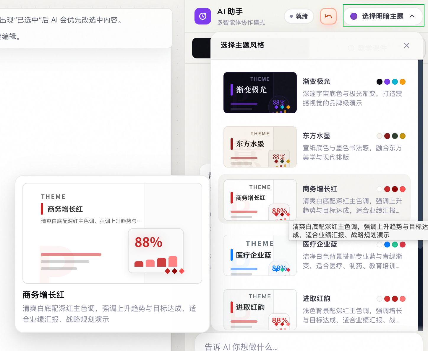Click the 88% chart in large preview

[156, 251]
